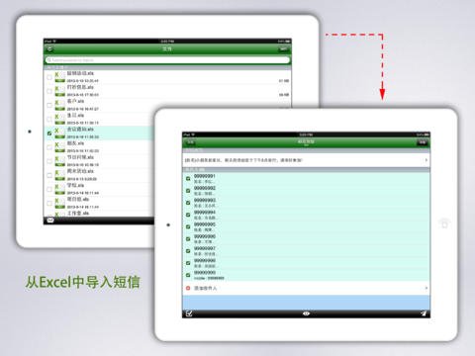Tap the top-left back button in message screen
Viewport: 475px width, 356px height.
pos(191,142)
